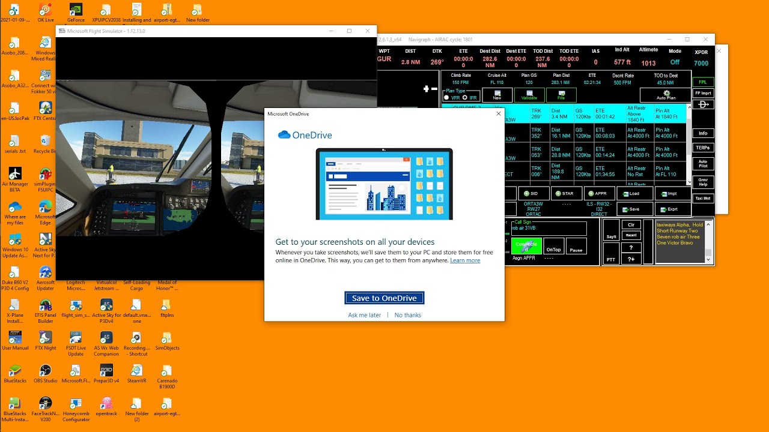Click the Auto Plan button with gear
The height and width of the screenshot is (432, 769).
[x=666, y=95]
